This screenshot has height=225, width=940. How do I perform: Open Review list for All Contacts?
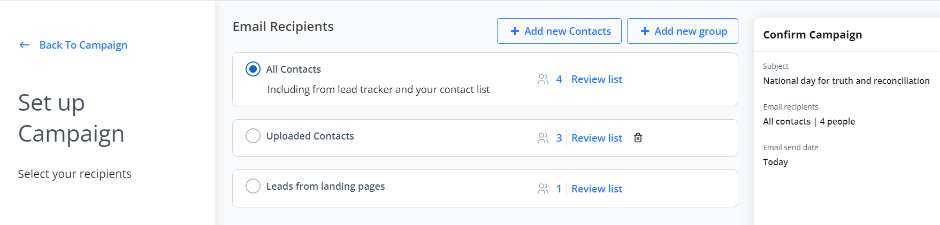[x=597, y=80]
